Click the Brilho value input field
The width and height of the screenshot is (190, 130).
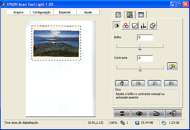coord(145,37)
